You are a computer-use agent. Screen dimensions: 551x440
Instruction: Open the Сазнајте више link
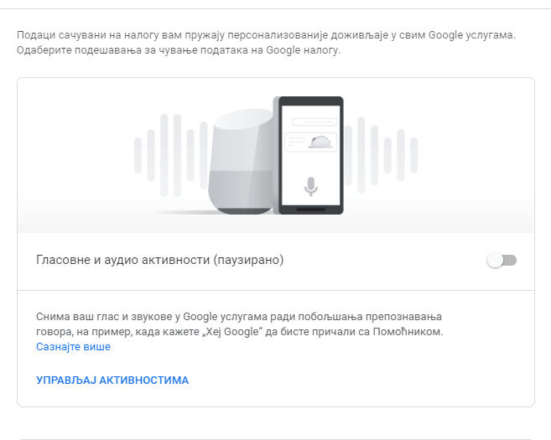pos(73,347)
